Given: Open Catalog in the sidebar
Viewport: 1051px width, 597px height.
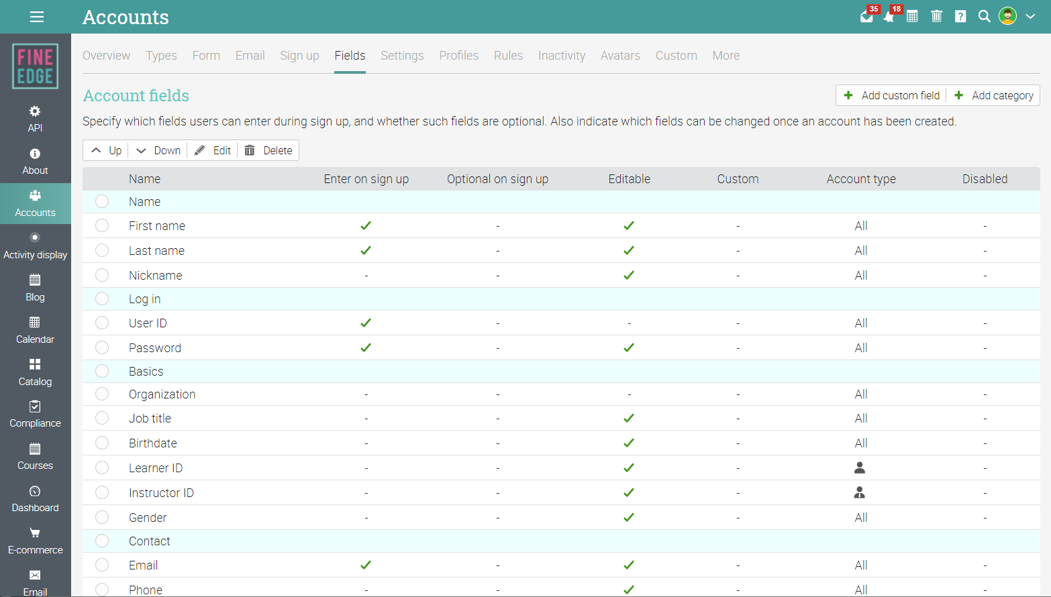Looking at the screenshot, I should tap(36, 373).
